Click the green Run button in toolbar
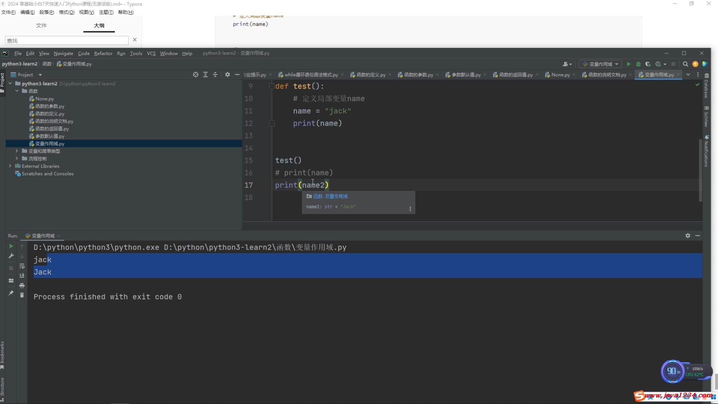Viewport: 718px width, 404px height. pos(629,64)
